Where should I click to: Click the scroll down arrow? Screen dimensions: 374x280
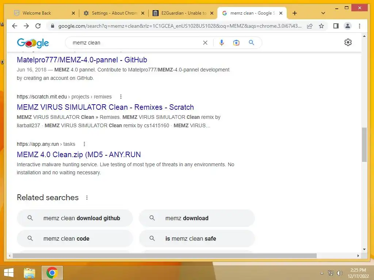tap(364, 249)
